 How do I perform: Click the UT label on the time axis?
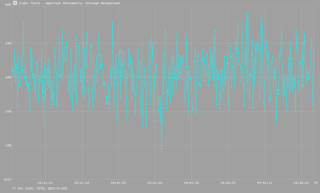click(x=316, y=183)
